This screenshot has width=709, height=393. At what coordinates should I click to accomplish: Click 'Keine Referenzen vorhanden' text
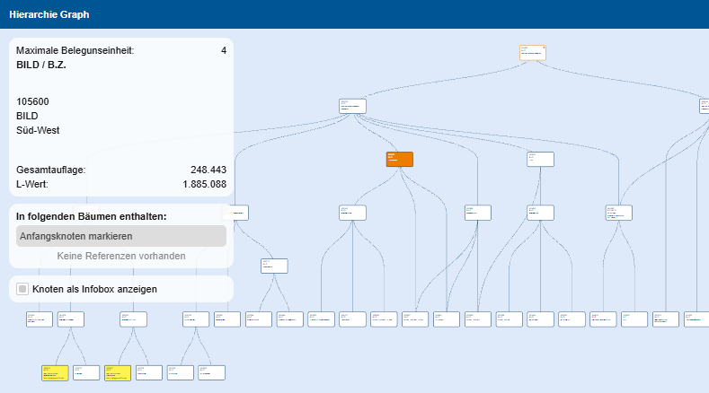121,256
